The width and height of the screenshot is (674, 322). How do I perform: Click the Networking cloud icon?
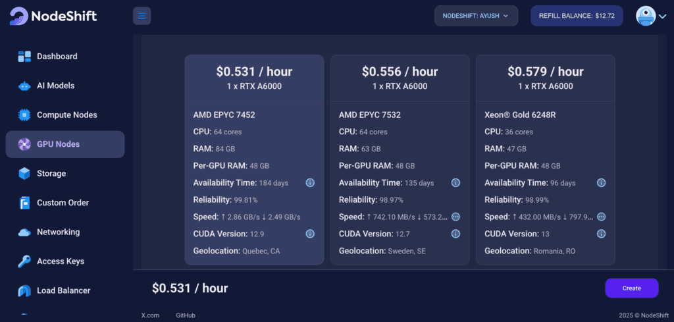24,232
